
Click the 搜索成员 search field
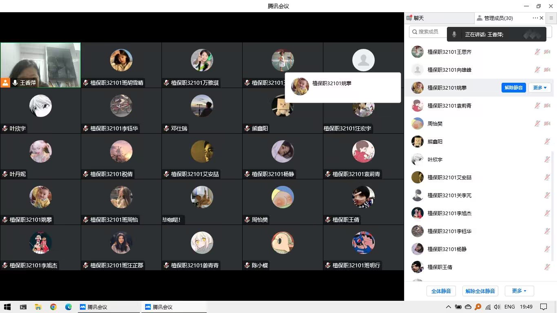pyautogui.click(x=428, y=31)
